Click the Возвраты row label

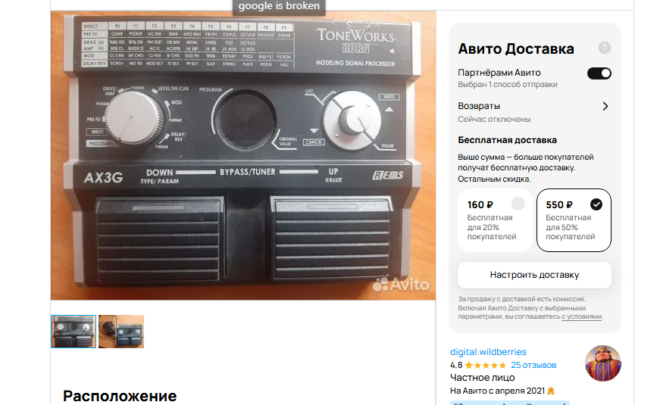click(x=479, y=106)
